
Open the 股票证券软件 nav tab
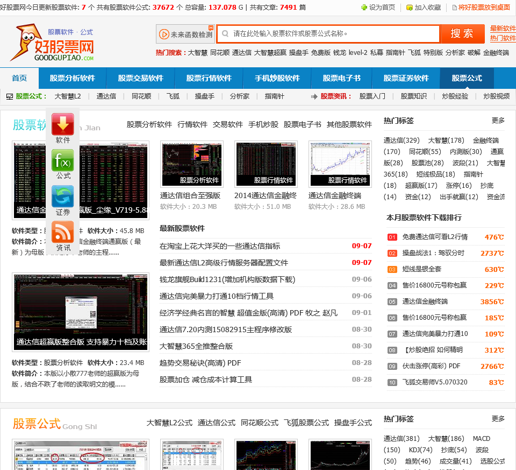coord(406,78)
